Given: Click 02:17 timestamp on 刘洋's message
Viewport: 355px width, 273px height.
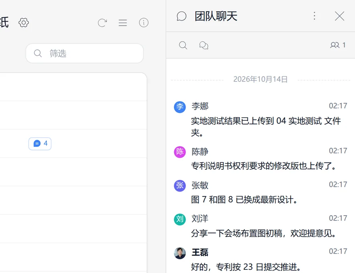Looking at the screenshot, I should click(338, 218).
